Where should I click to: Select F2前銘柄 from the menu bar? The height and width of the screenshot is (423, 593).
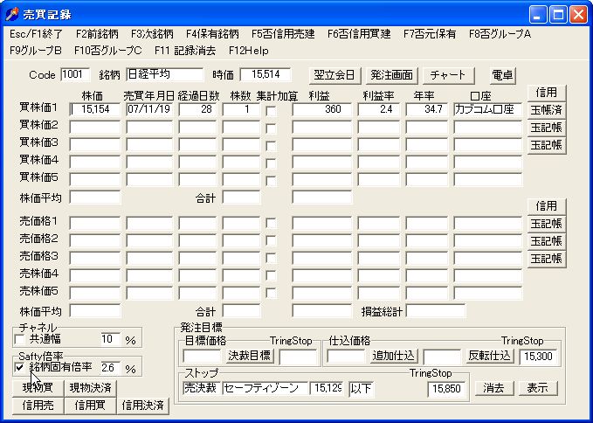[95, 34]
